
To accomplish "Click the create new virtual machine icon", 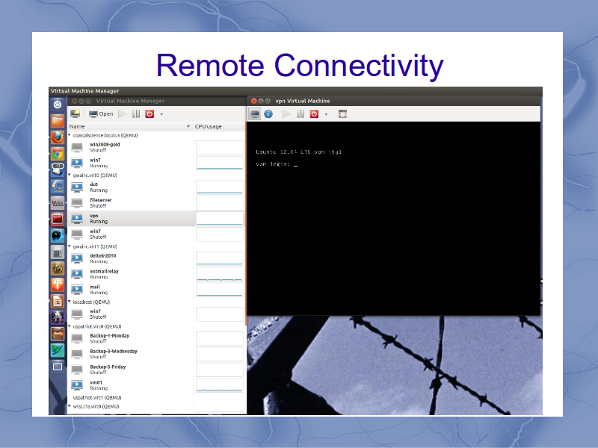I will point(75,113).
